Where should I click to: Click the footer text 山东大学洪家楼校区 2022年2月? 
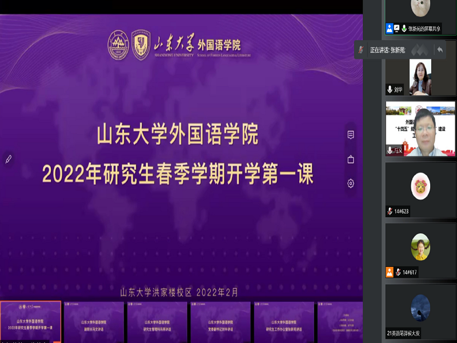tap(179, 292)
